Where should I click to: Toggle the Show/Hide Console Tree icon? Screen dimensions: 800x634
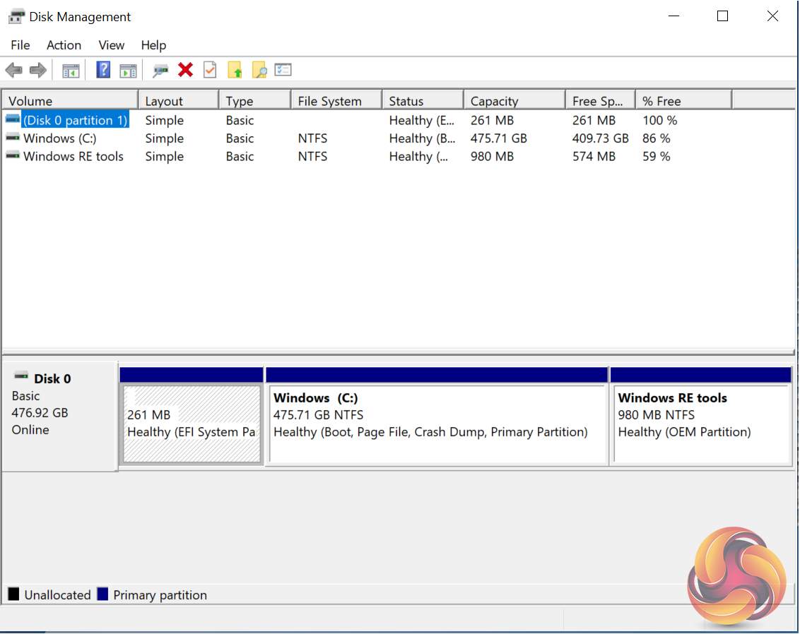coord(71,70)
